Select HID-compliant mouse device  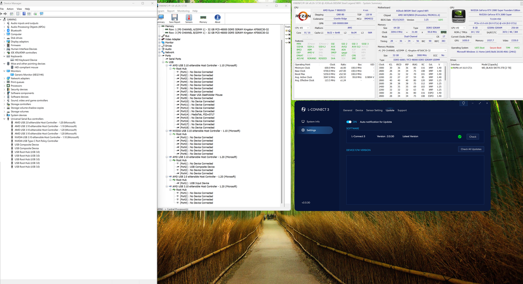click(x=26, y=67)
